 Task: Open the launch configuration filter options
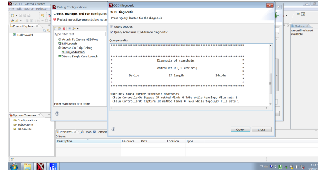(74, 28)
